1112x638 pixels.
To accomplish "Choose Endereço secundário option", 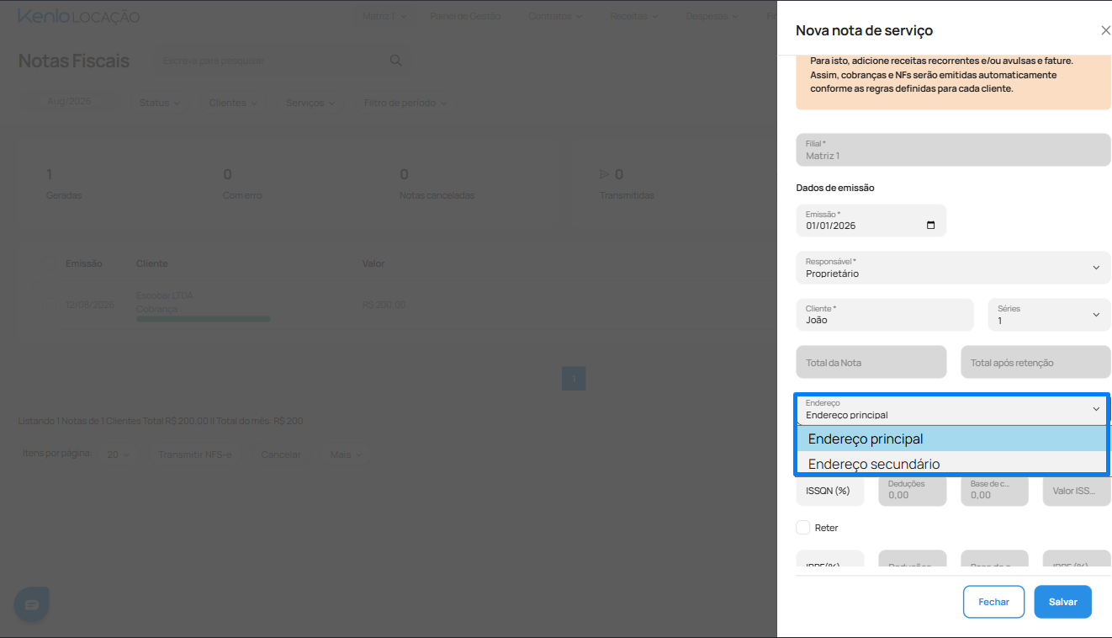I will [x=951, y=464].
